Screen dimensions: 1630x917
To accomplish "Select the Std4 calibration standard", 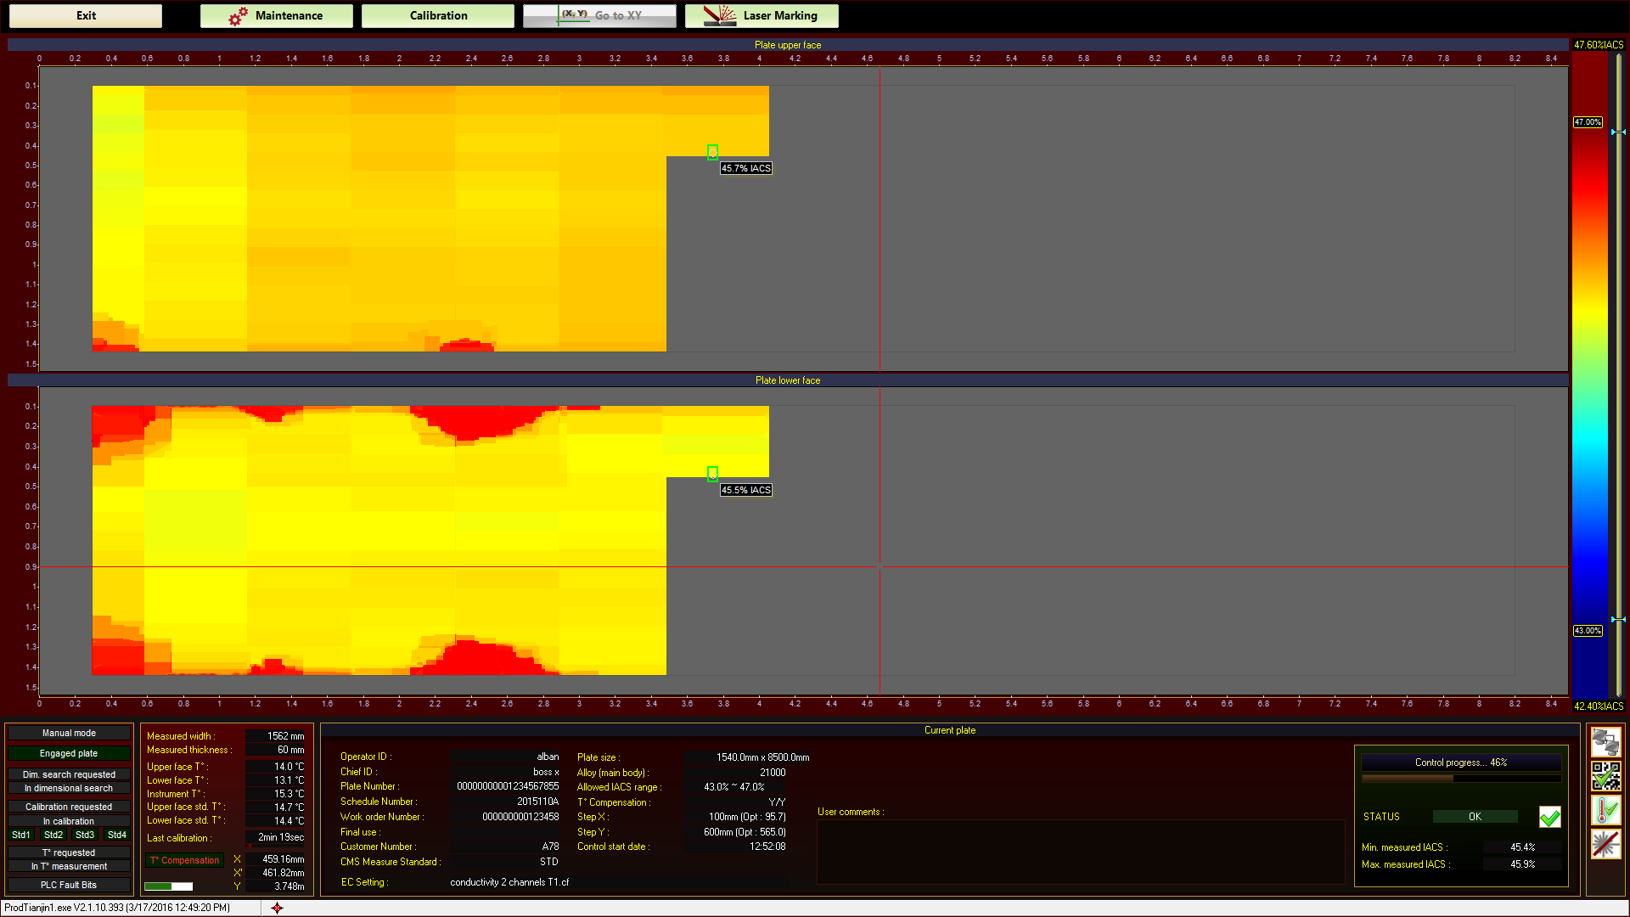I will tap(117, 835).
